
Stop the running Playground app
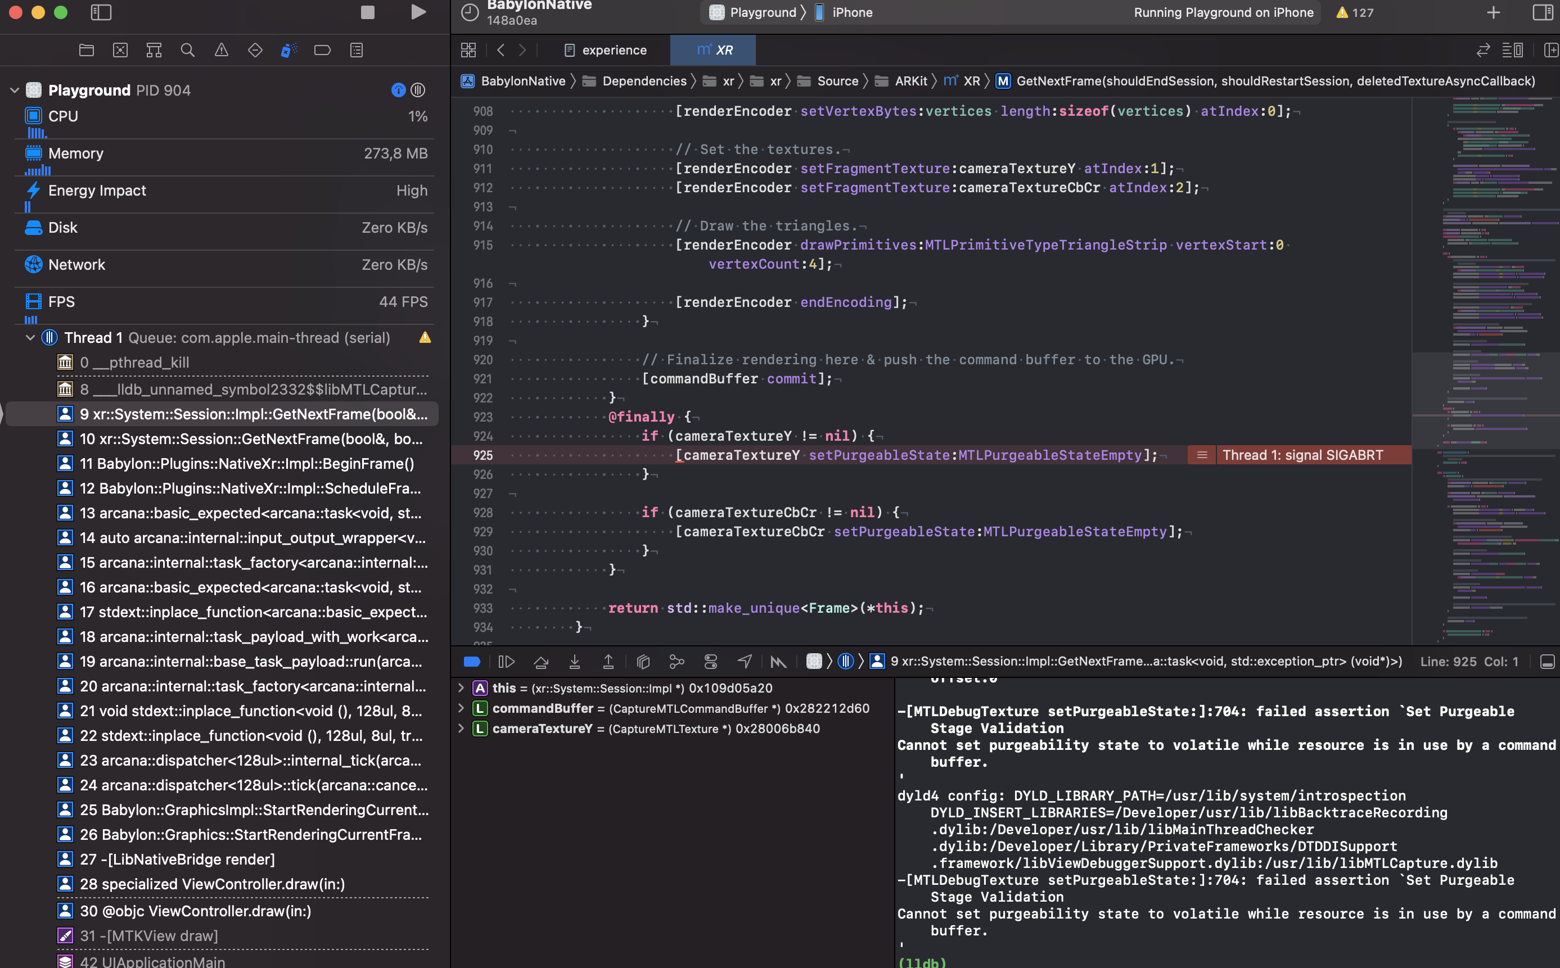point(366,11)
